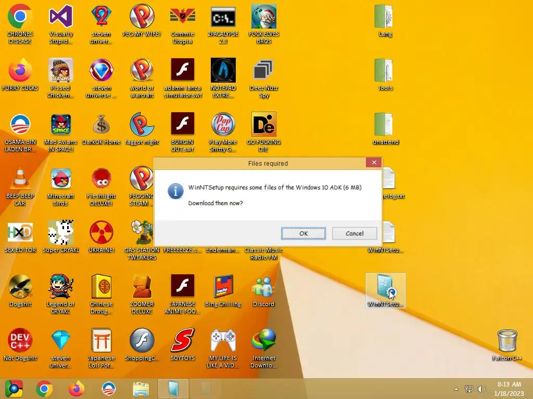Select the Lang folder on desktop
Screen dimensions: 533x399
coord(385,20)
